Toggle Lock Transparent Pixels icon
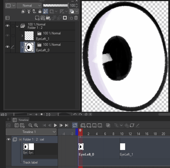Viewport: 170px width, 168px height. tap(45, 11)
